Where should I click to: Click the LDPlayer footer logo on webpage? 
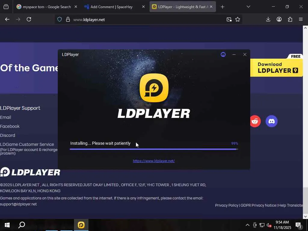click(30, 172)
